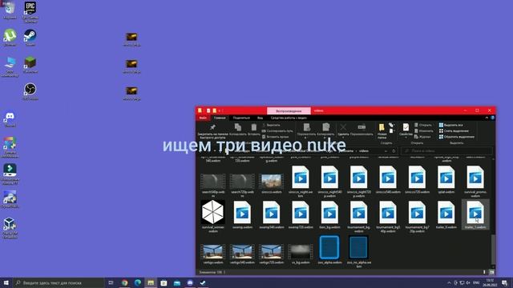The height and width of the screenshot is (288, 513).
Task: Select the survival_winner.webm hexagon thumbnail
Action: 212,215
